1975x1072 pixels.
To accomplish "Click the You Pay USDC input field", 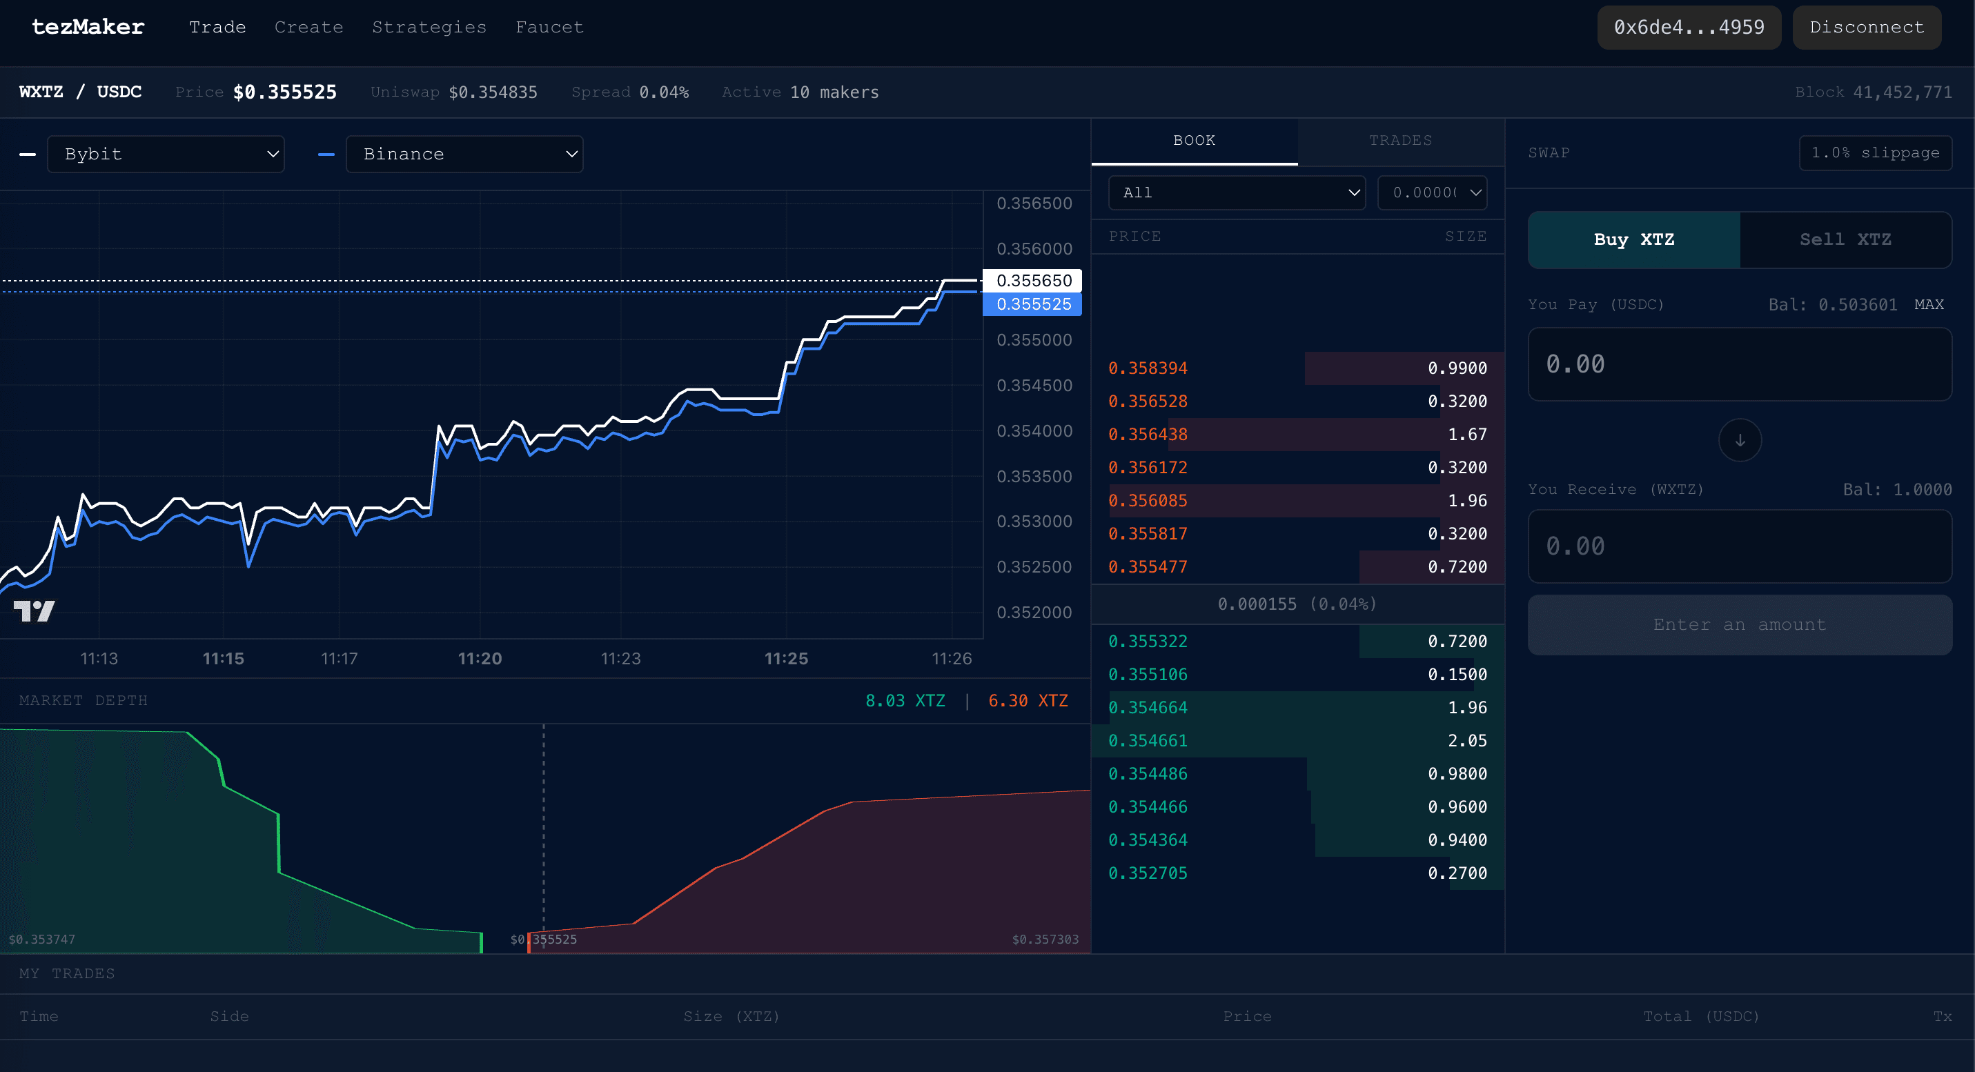I will click(1740, 365).
